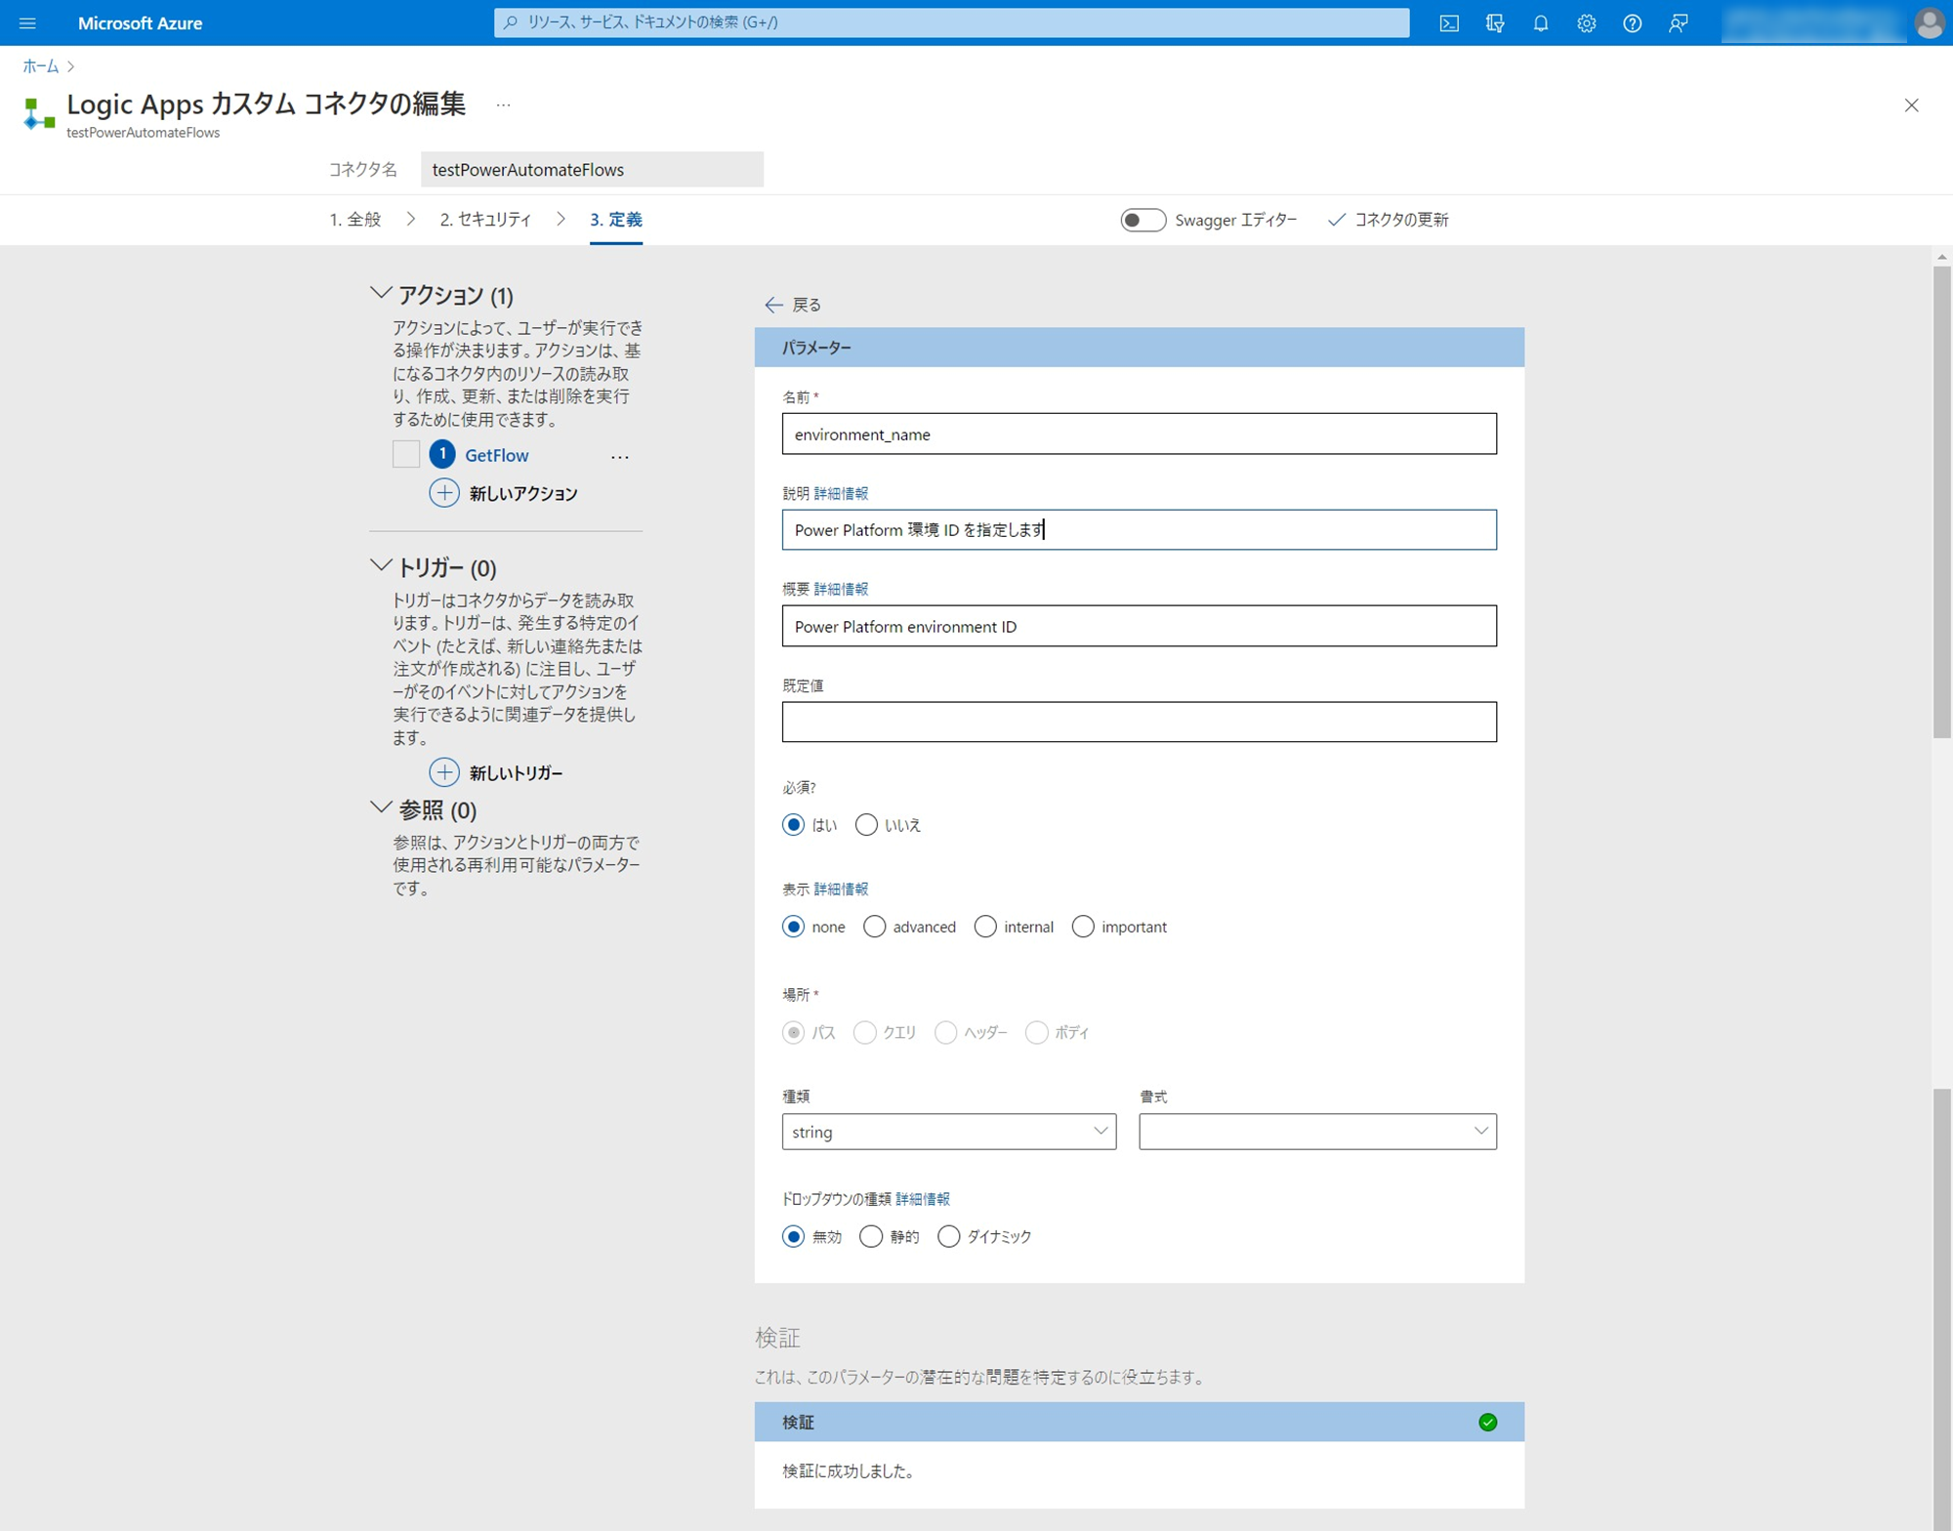Open the empty format (書式) dropdown
The width and height of the screenshot is (1953, 1531).
coord(1316,1132)
